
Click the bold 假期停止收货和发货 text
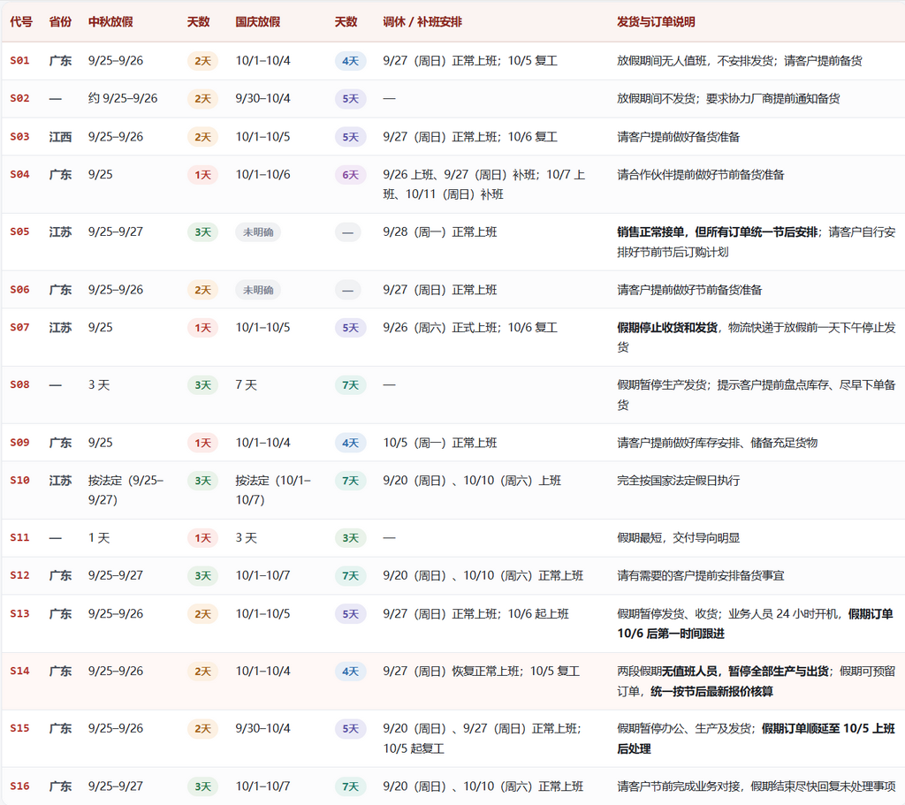point(667,328)
